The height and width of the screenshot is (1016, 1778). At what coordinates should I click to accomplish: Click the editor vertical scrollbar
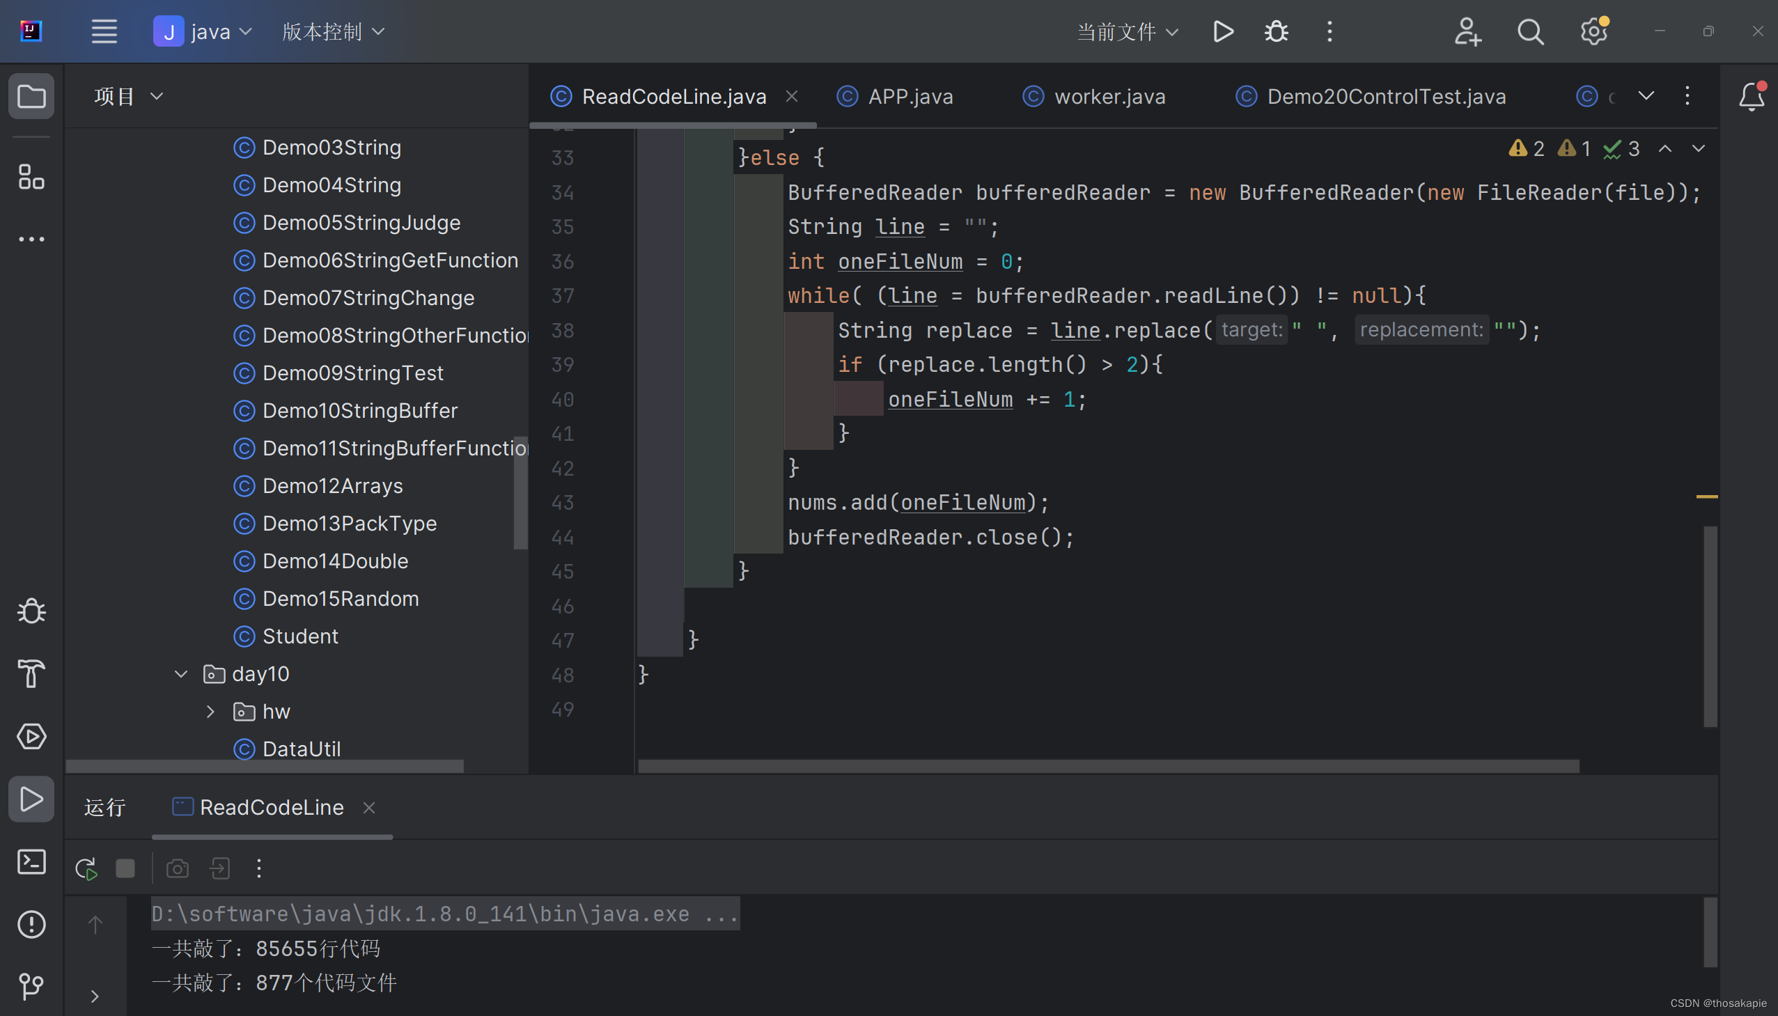pos(1710,626)
